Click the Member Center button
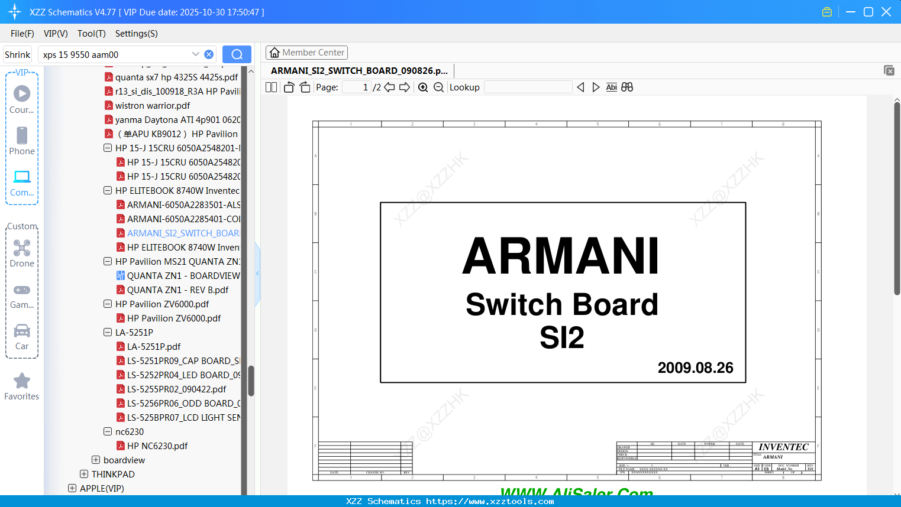Image resolution: width=901 pixels, height=507 pixels. (306, 53)
